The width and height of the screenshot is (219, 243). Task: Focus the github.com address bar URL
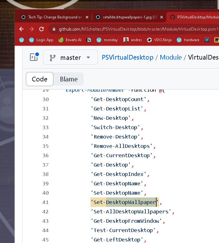[x=139, y=29]
